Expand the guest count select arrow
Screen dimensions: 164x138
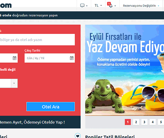pos(14,83)
